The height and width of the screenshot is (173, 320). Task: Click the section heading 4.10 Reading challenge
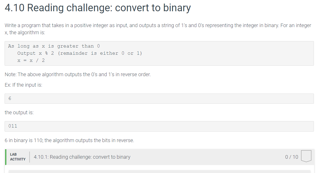coord(97,8)
